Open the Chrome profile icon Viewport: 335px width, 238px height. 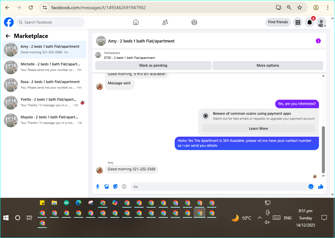[x=316, y=8]
